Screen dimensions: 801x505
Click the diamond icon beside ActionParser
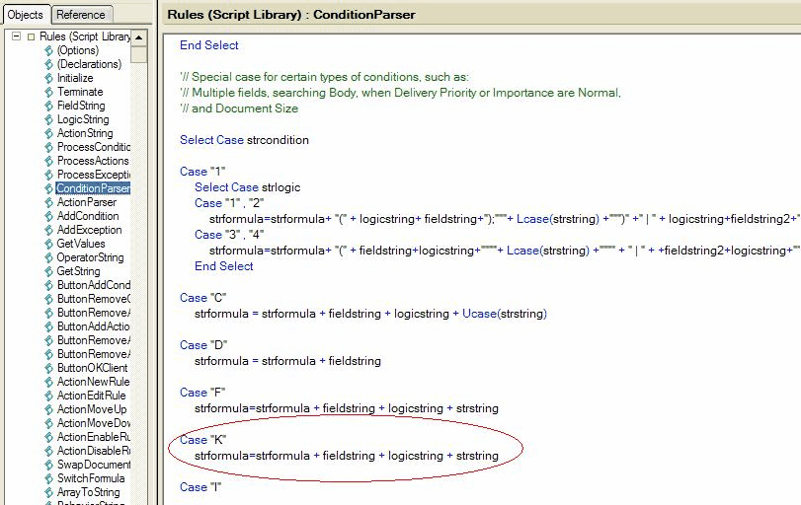(48, 202)
